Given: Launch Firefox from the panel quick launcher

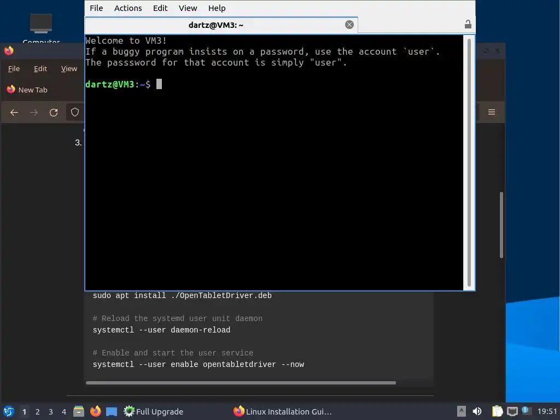Looking at the screenshot, I should click(x=95, y=411).
